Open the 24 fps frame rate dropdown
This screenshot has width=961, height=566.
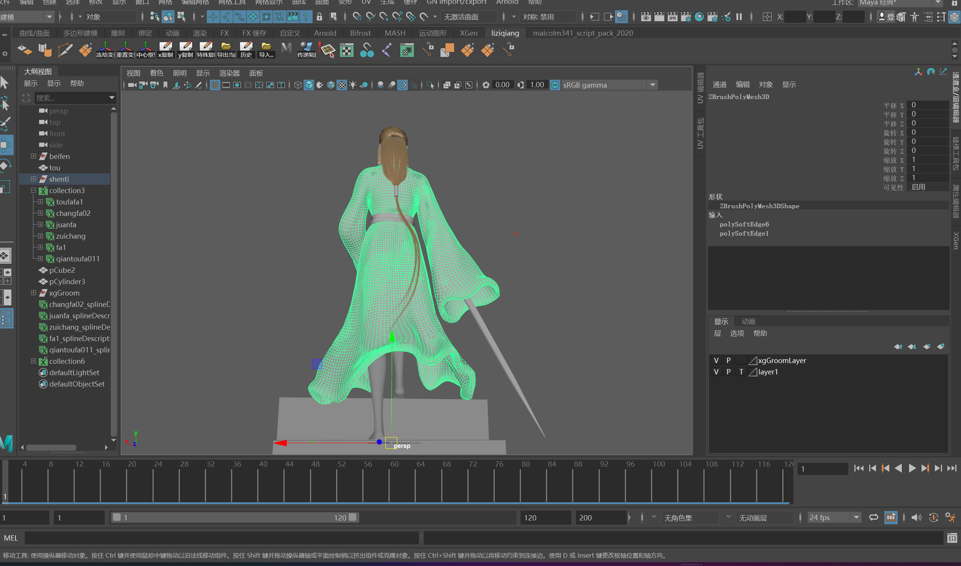(x=856, y=517)
